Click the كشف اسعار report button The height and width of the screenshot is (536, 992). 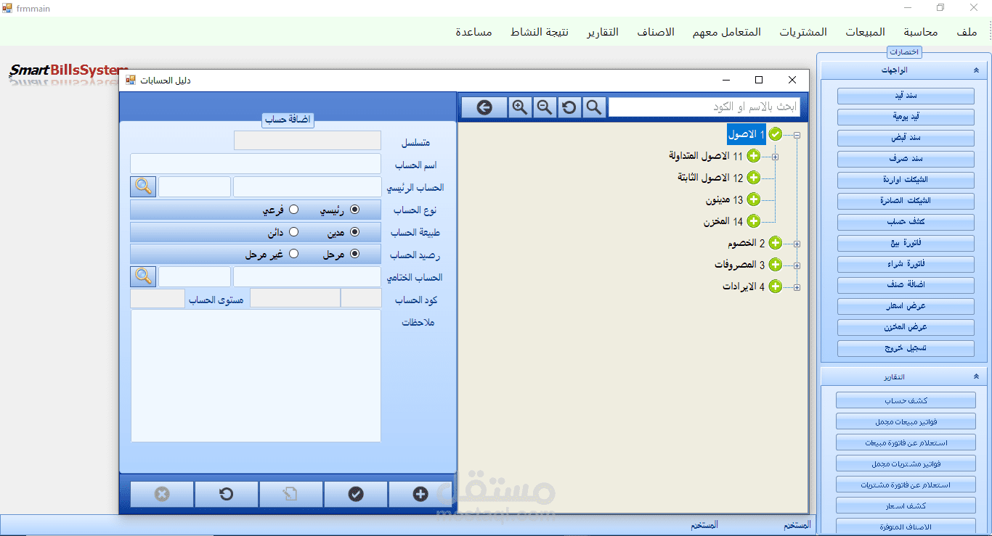click(x=906, y=506)
